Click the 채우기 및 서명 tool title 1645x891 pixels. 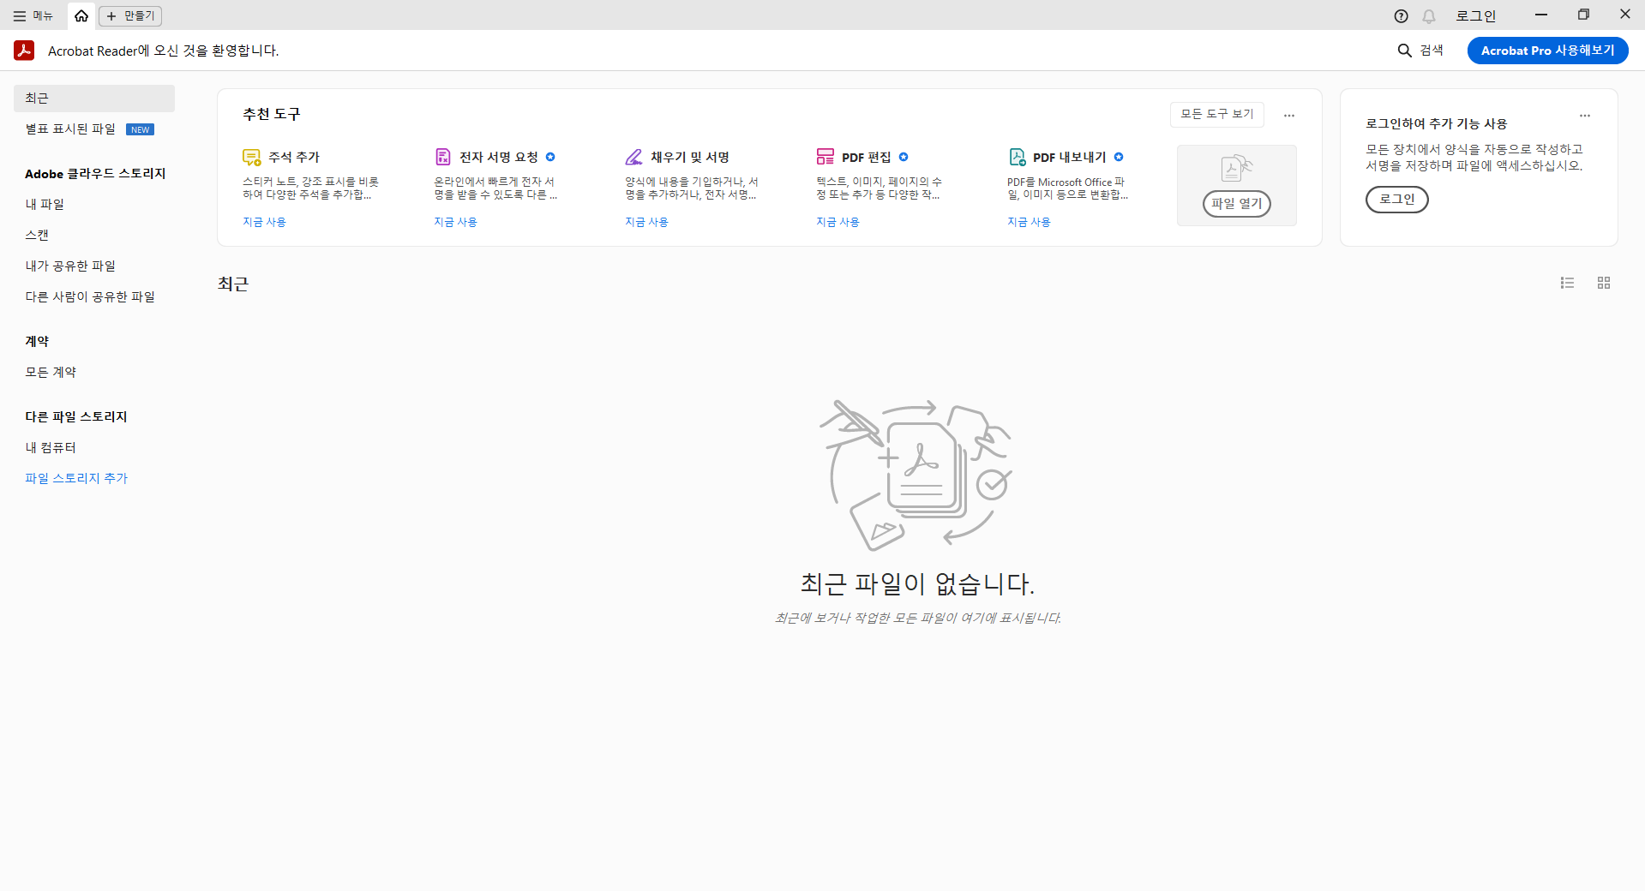[690, 157]
